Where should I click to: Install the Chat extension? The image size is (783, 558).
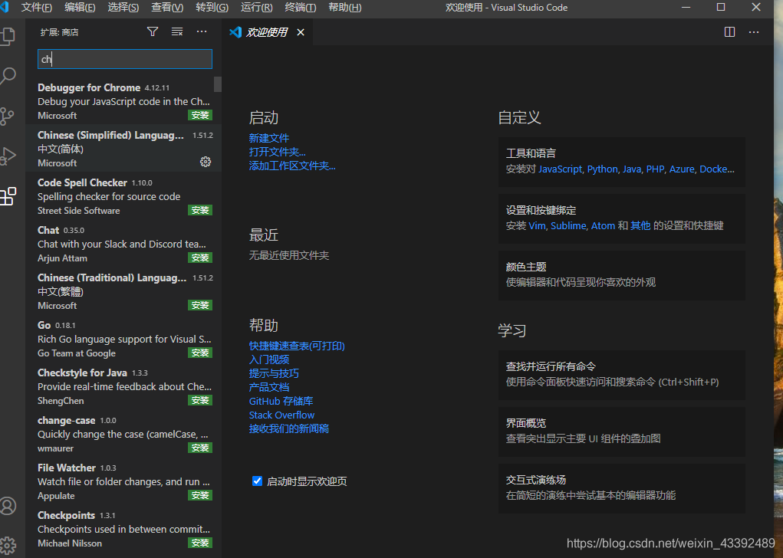pyautogui.click(x=200, y=258)
